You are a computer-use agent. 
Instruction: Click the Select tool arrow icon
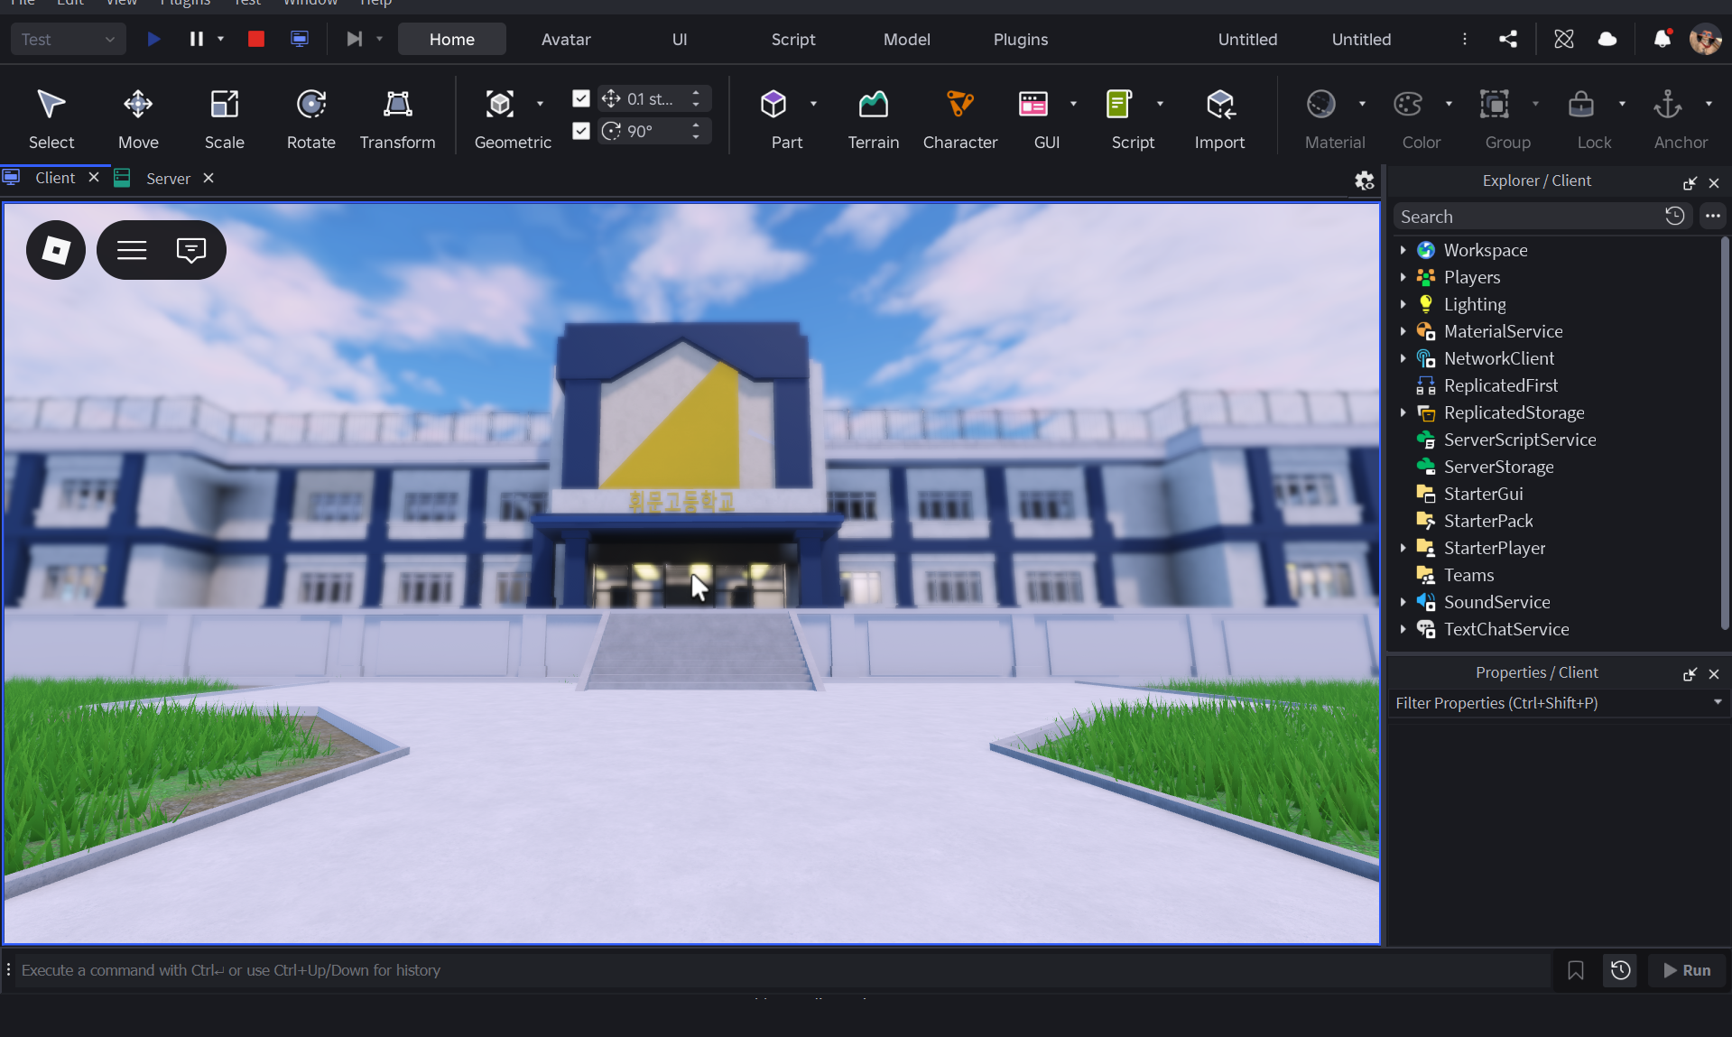51,105
